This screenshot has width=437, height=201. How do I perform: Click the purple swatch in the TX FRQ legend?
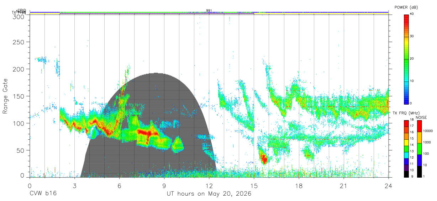click(x=406, y=167)
